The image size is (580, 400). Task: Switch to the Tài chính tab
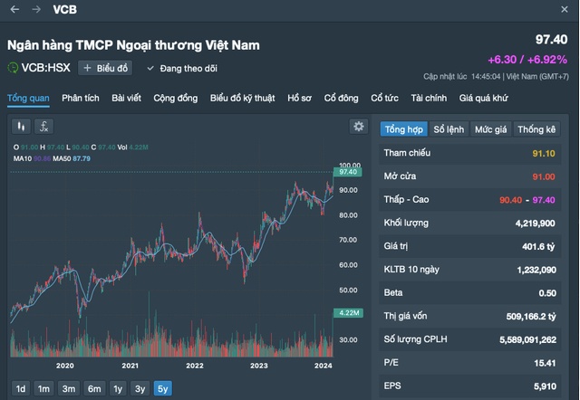(429, 99)
